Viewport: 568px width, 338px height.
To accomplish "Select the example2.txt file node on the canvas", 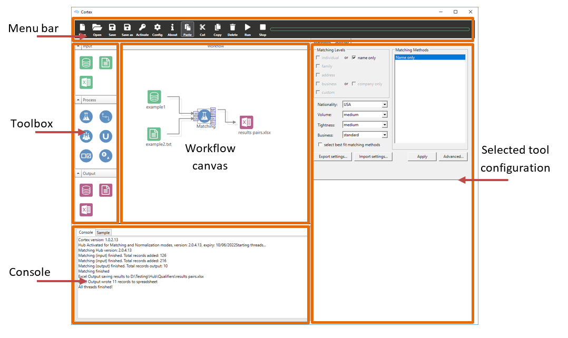I will click(154, 134).
